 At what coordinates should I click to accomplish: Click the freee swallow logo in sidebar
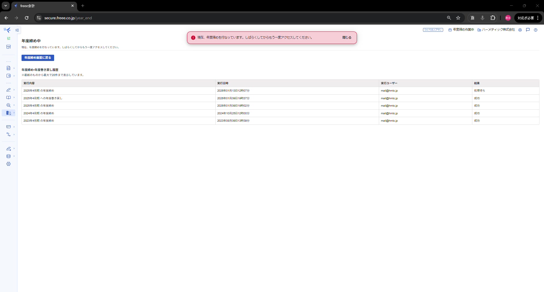[7, 30]
